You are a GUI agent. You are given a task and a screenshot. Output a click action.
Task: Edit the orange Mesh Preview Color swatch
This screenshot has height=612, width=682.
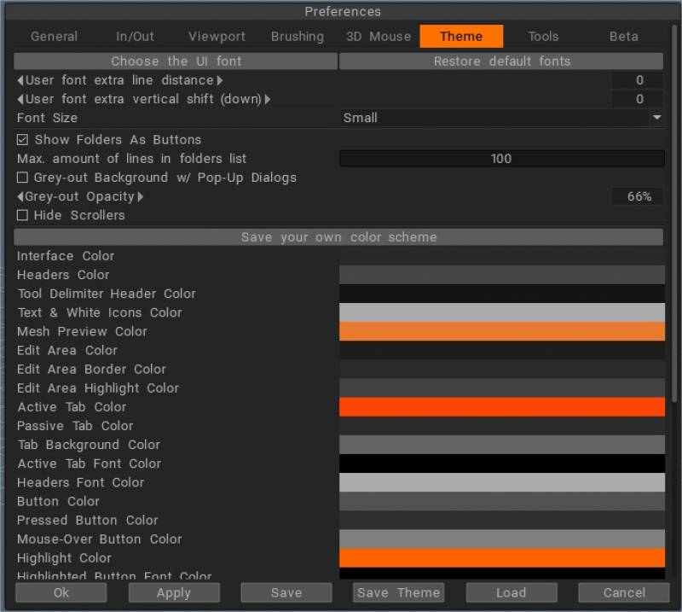pos(502,331)
